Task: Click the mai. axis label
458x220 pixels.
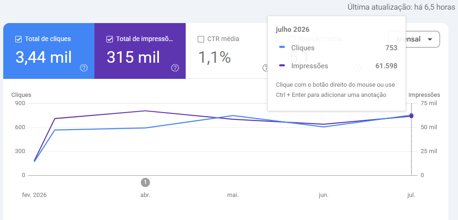Action: (233, 195)
